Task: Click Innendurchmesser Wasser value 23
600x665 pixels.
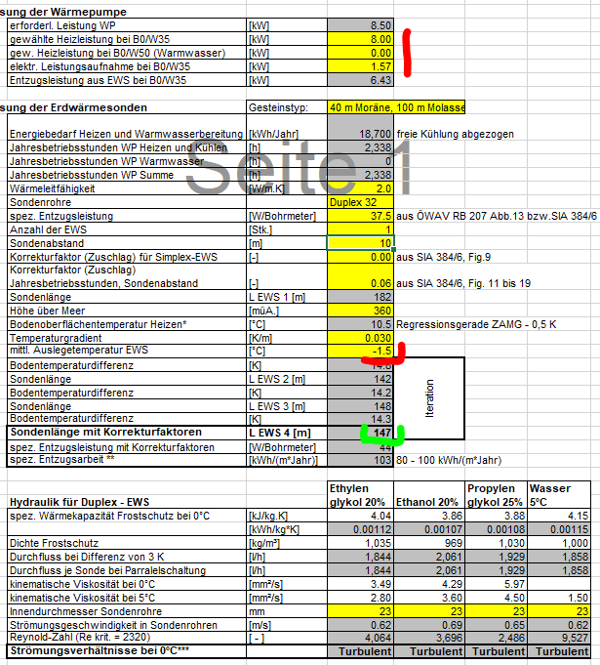Action: pos(559,611)
